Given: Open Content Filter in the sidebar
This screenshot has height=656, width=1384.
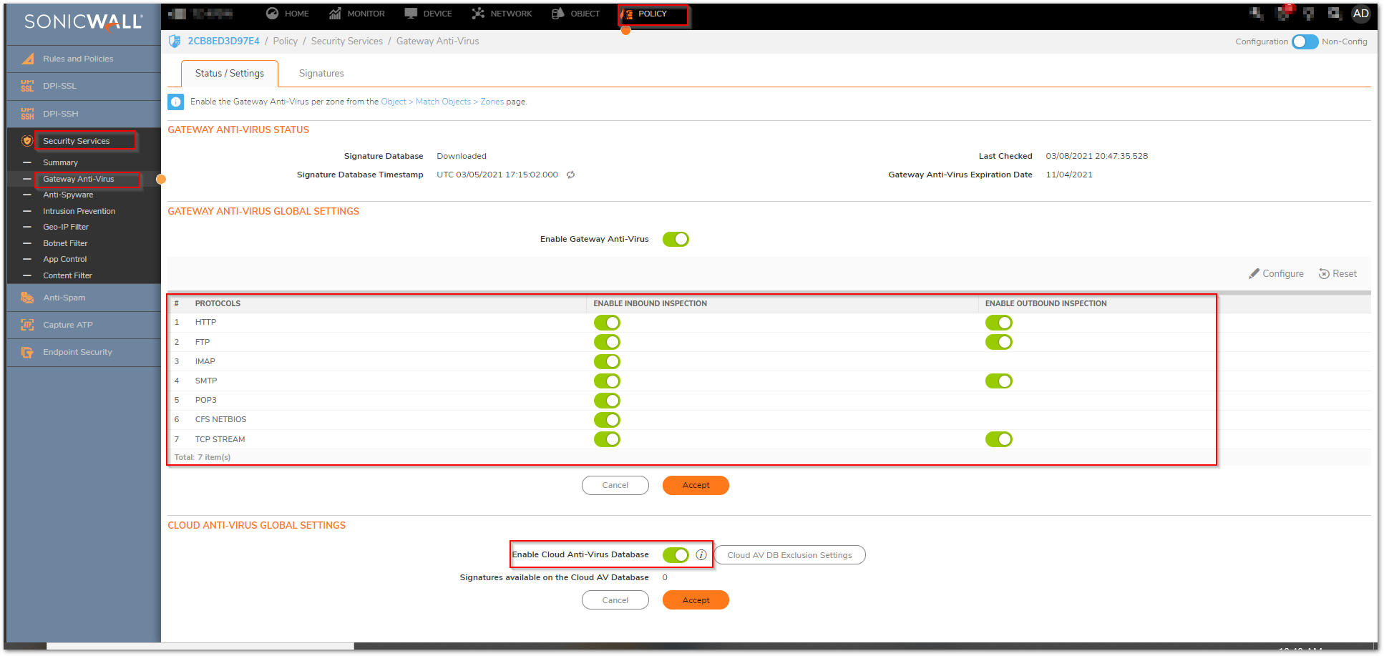Looking at the screenshot, I should tap(67, 275).
